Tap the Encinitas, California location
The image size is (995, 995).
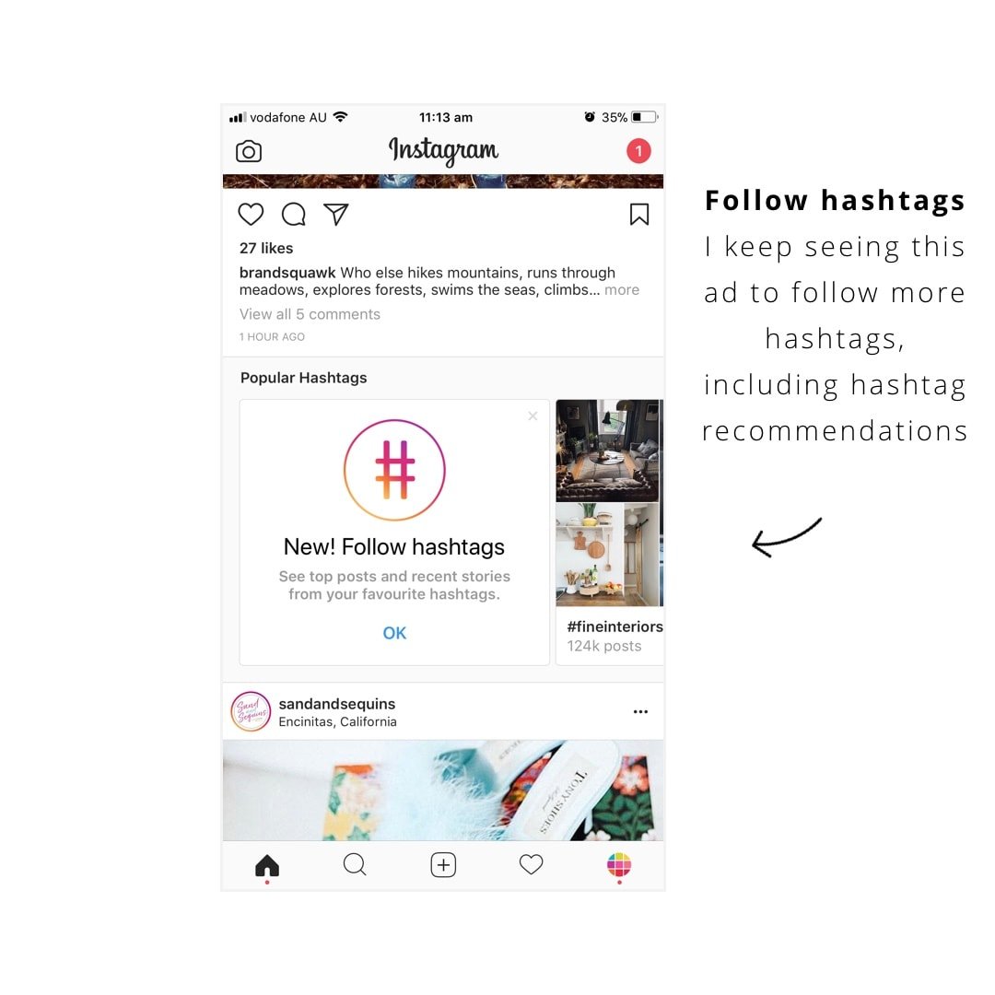[x=337, y=721]
